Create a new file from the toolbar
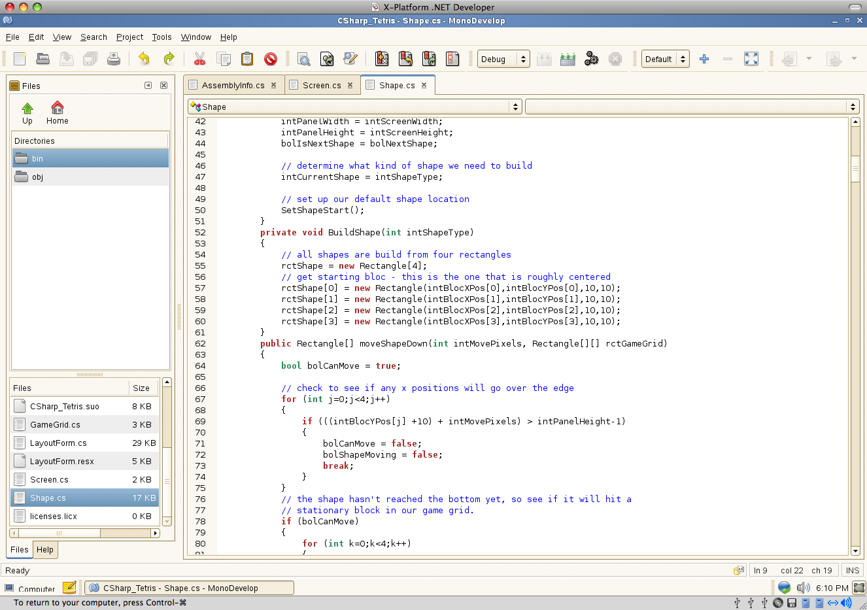This screenshot has height=610, width=867. point(20,59)
